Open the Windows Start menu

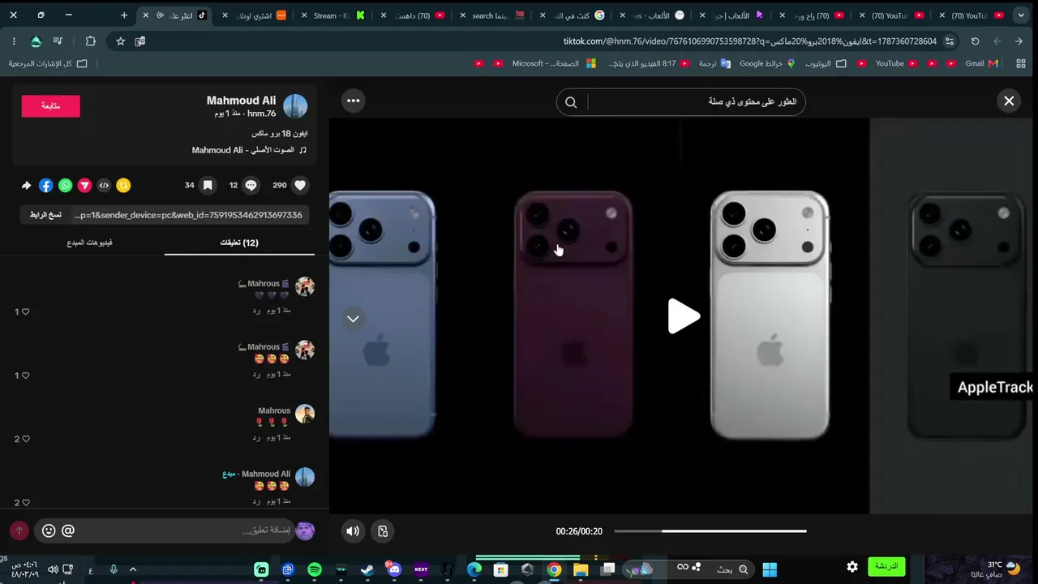[770, 569]
